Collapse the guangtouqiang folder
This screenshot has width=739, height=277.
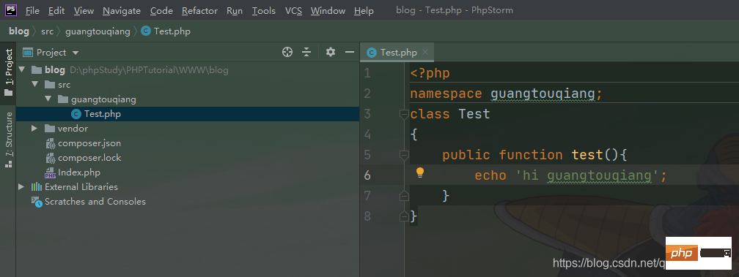(48, 99)
